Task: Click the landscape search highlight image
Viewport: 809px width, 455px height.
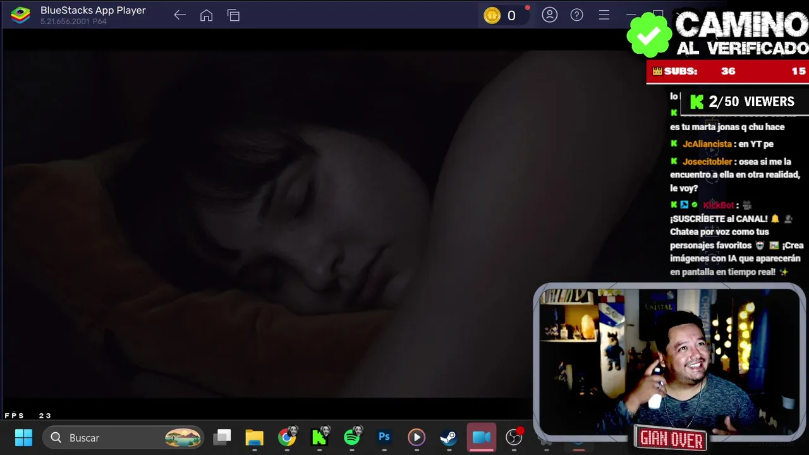Action: point(183,437)
